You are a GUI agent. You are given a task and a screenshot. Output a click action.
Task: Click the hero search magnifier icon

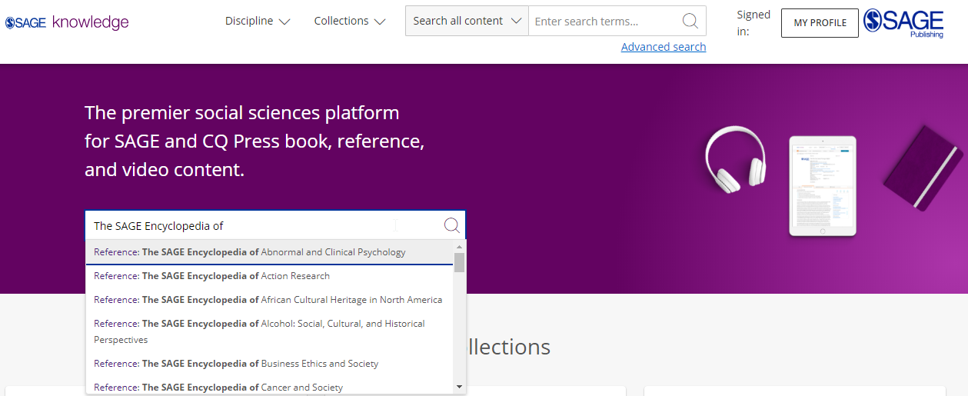[x=452, y=225]
